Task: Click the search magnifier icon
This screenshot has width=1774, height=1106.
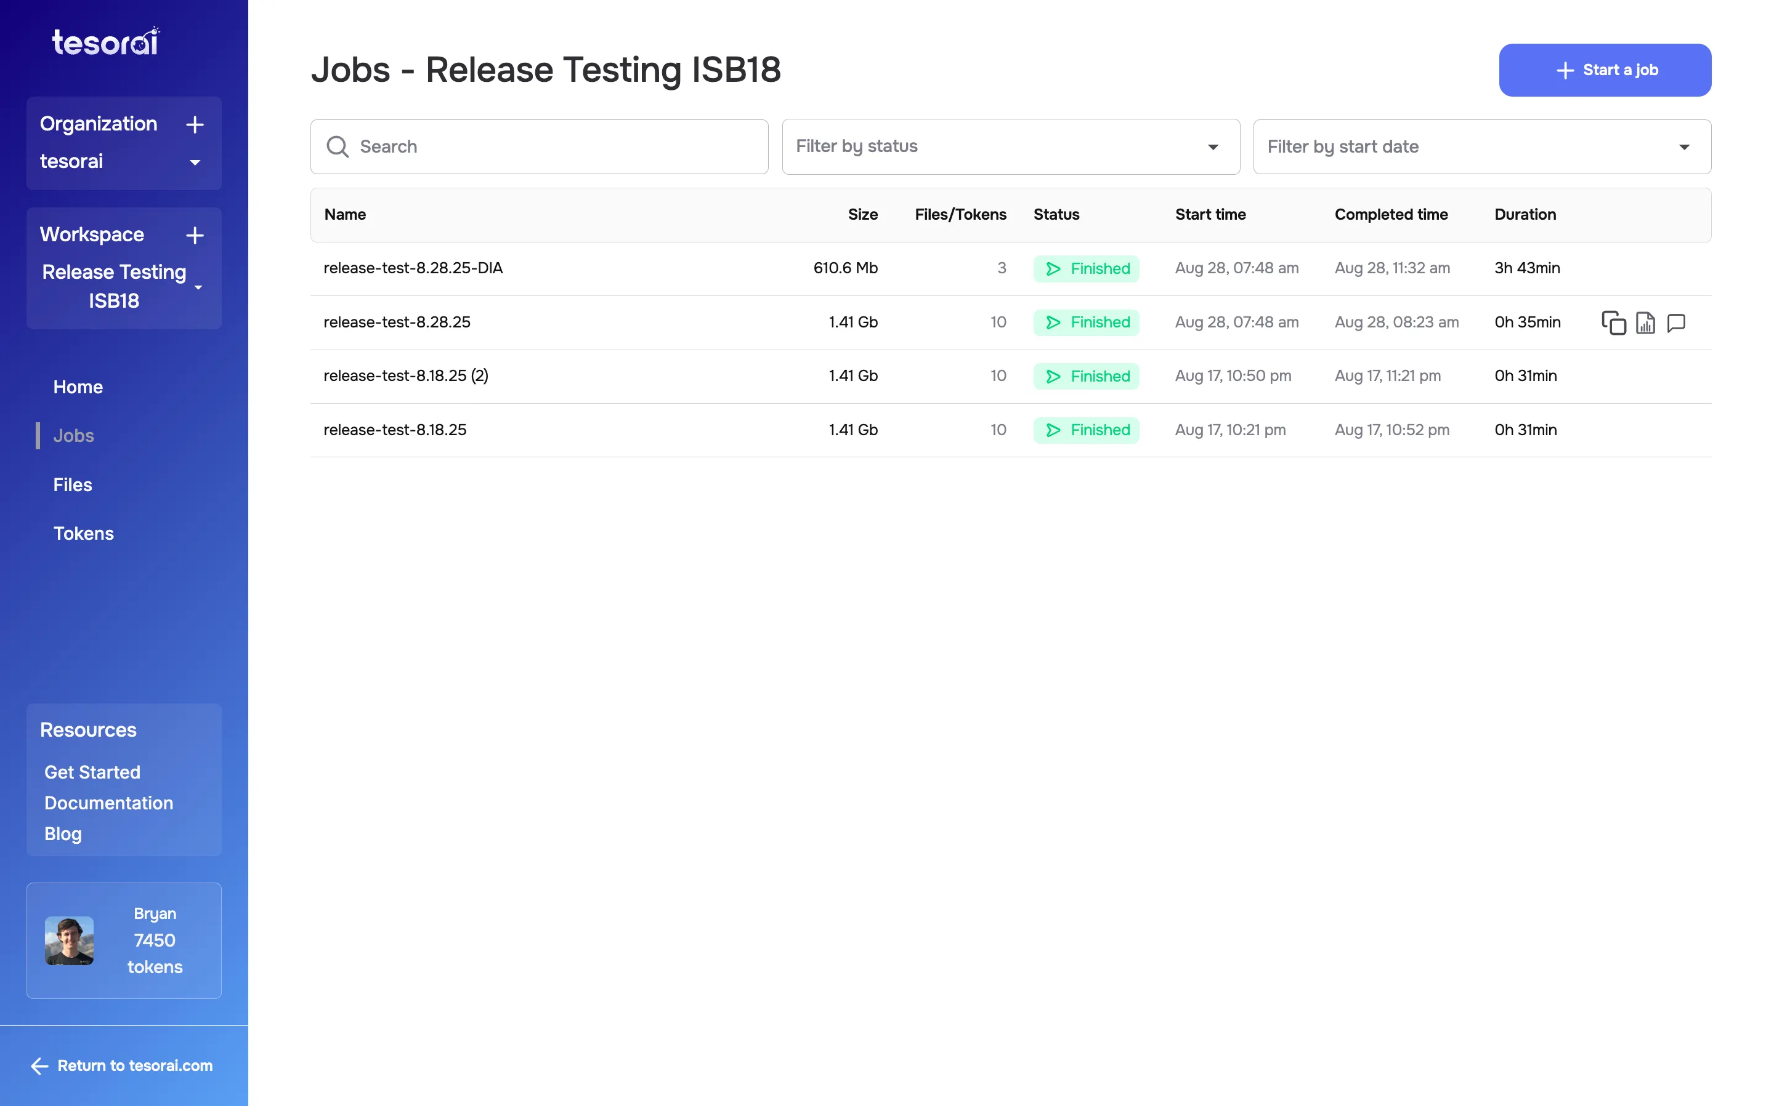Action: [338, 146]
